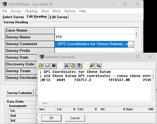
Task: Click the Survey Name field showing ???
Action: [94, 37]
